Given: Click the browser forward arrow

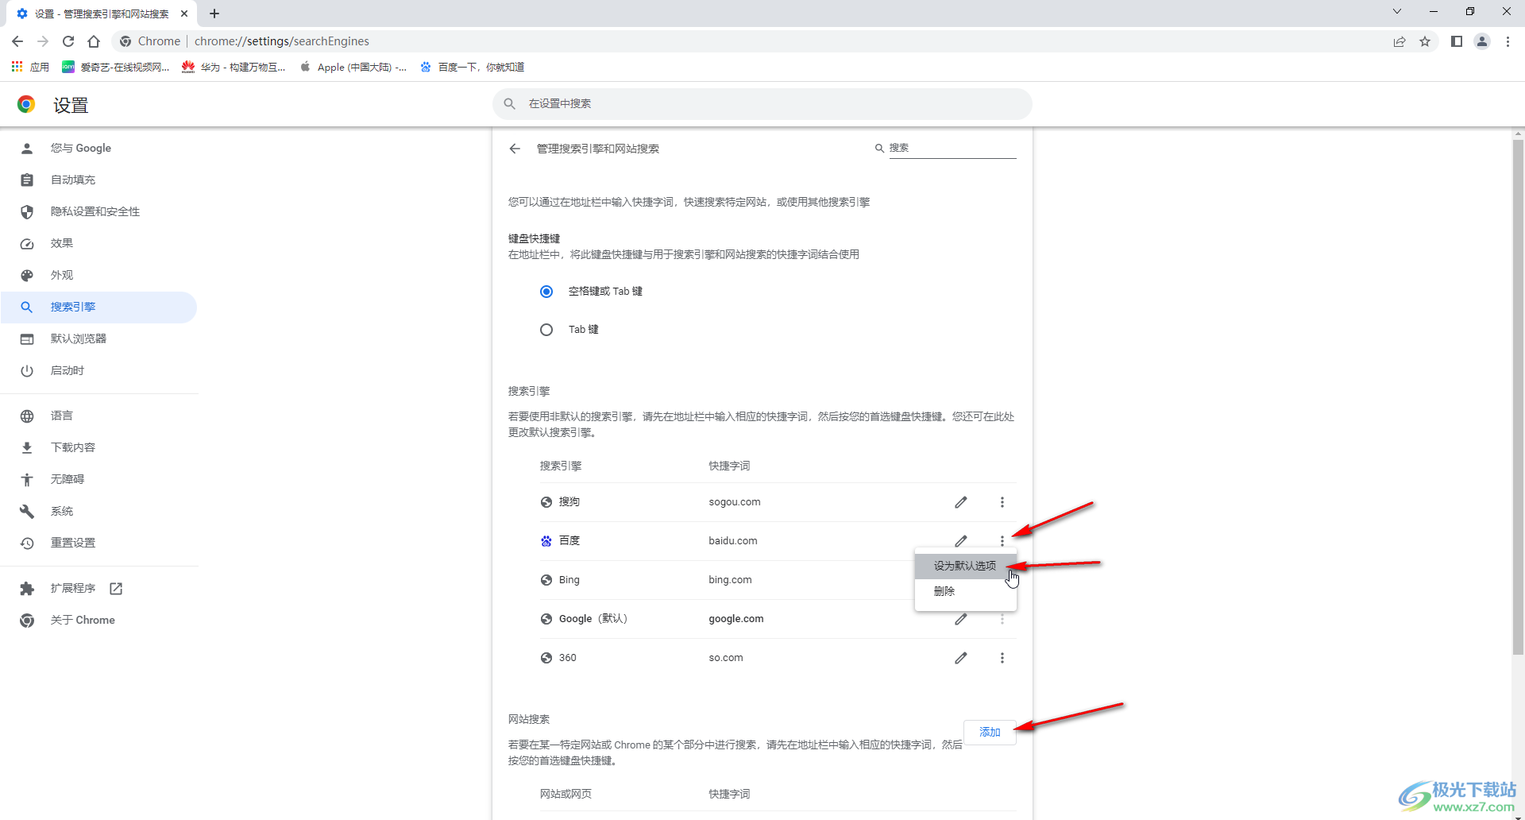Looking at the screenshot, I should tap(43, 41).
